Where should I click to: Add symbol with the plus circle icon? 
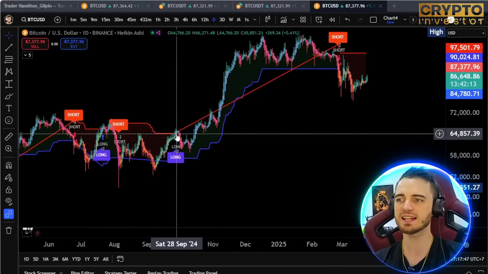(x=57, y=20)
